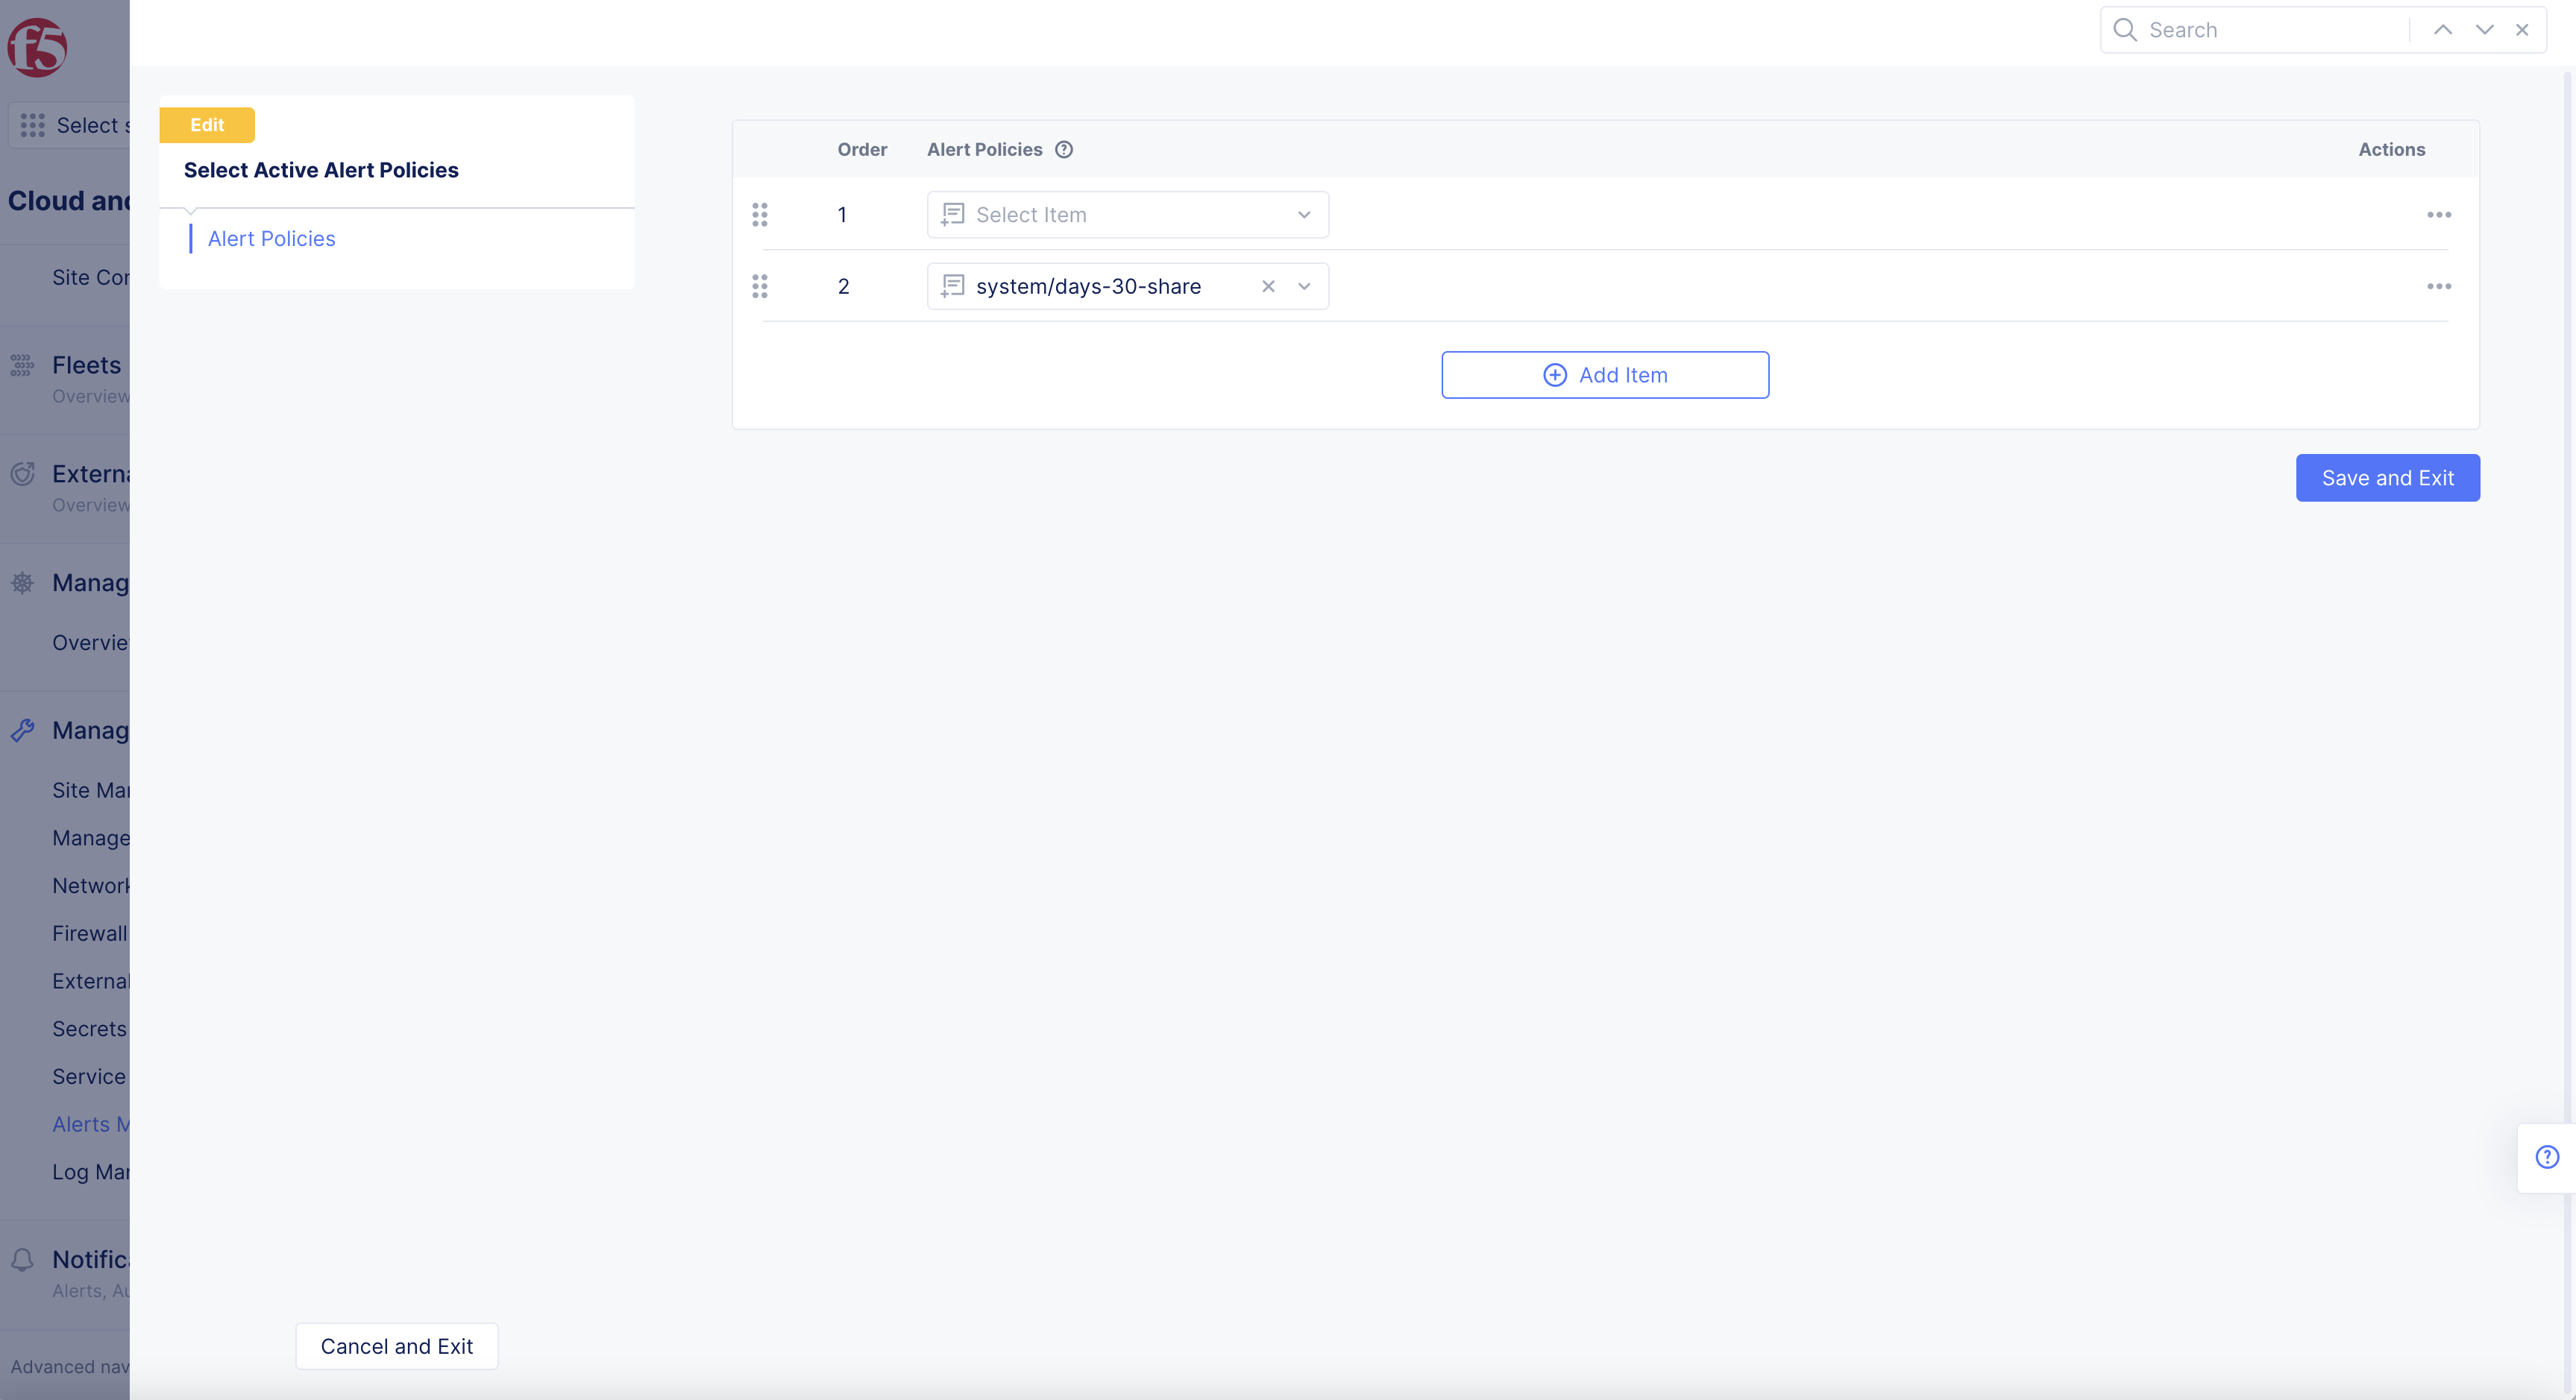2576x1400 pixels.
Task: Open the Fleets menu item
Action: click(86, 366)
